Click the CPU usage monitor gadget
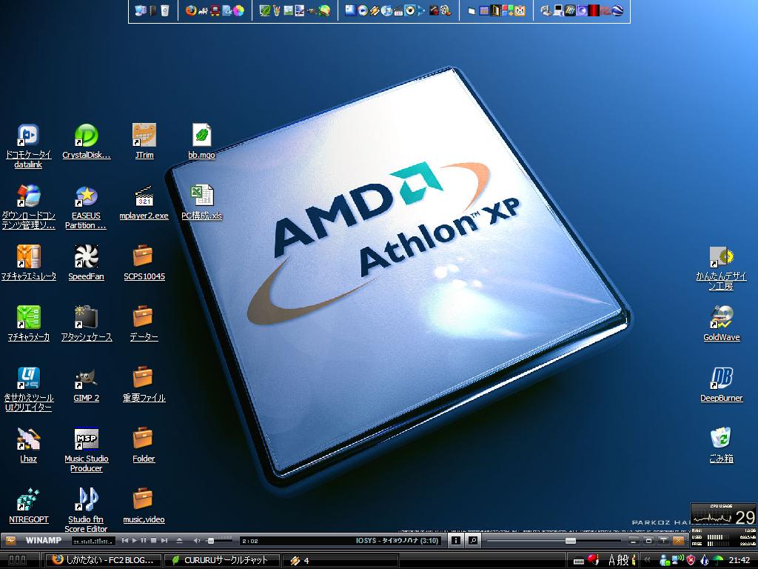758x569 pixels. 722,516
